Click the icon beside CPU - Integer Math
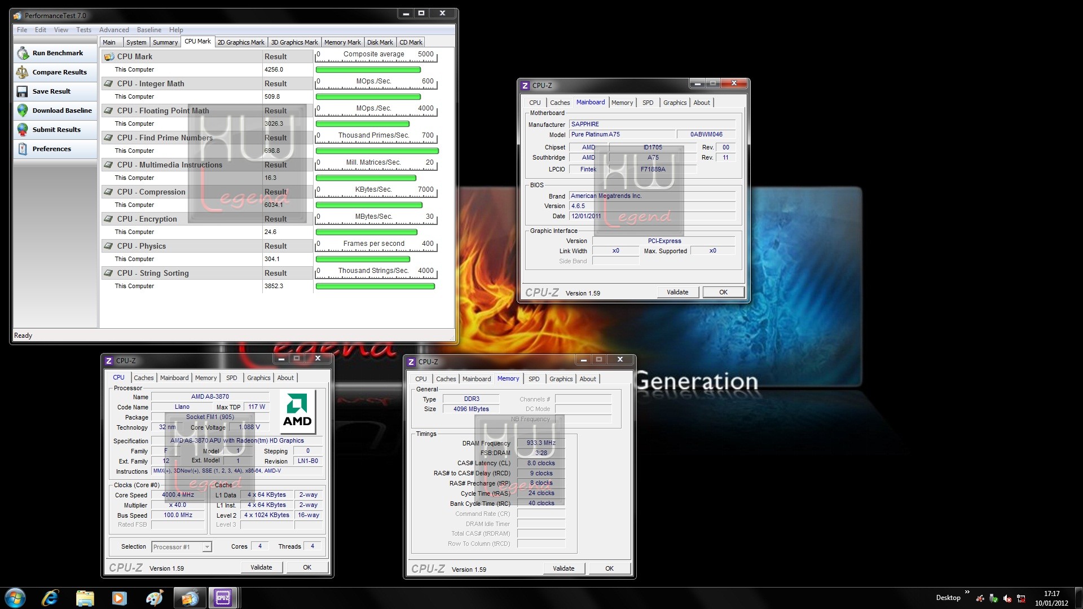1083x609 pixels. click(x=109, y=83)
